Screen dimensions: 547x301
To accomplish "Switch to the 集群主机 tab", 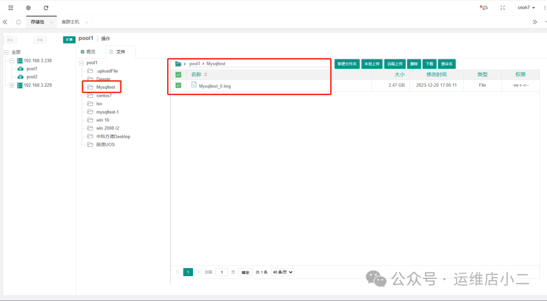I will click(x=70, y=22).
